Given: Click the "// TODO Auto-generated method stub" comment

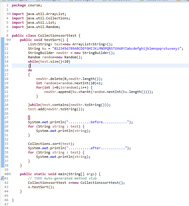Looking at the screenshot, I should click(62, 179).
